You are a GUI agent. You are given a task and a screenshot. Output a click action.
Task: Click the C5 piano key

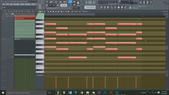40,41
